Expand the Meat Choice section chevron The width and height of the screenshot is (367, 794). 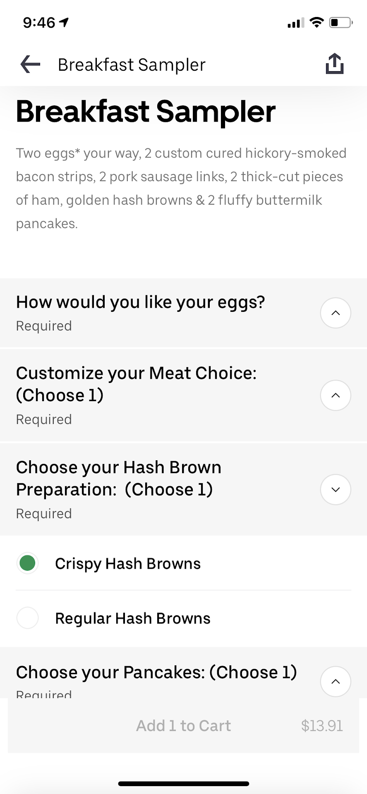(x=336, y=395)
